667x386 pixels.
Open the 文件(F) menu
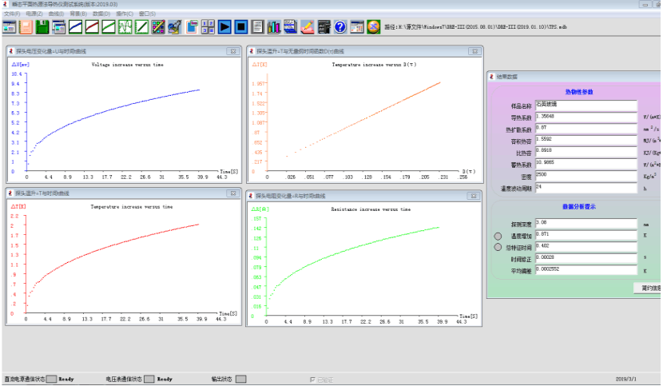(x=12, y=14)
